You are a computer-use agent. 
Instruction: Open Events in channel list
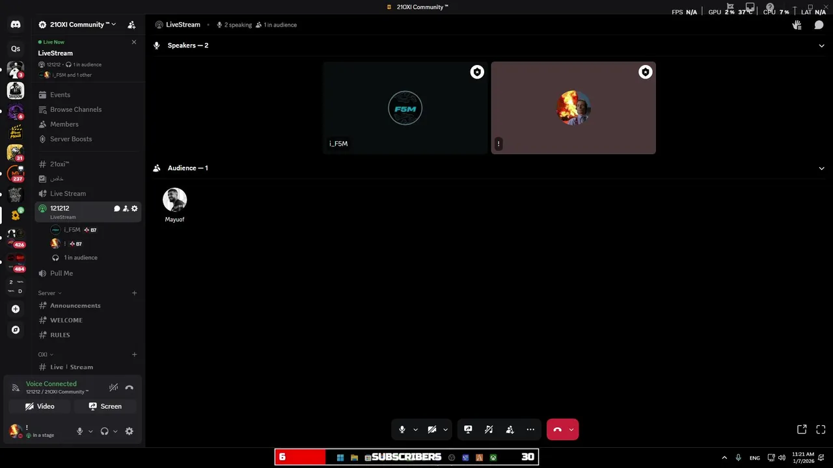[x=88, y=95]
